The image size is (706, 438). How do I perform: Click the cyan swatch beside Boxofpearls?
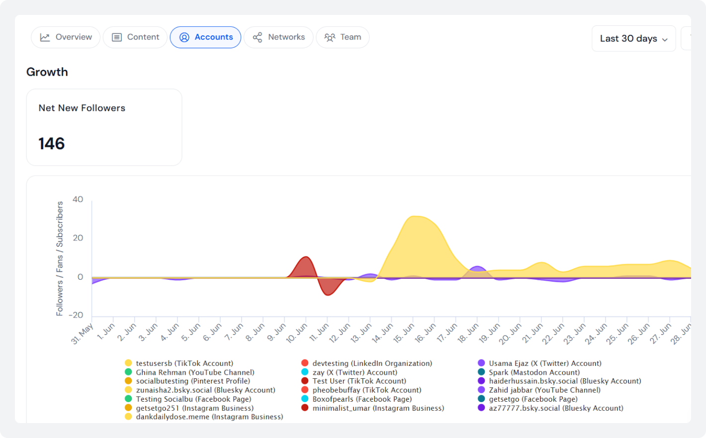tap(305, 399)
